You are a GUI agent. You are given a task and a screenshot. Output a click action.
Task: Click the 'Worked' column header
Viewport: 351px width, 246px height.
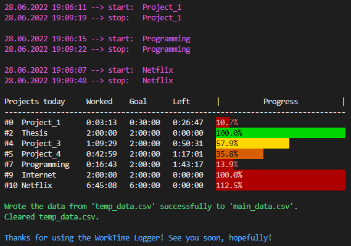pos(99,102)
